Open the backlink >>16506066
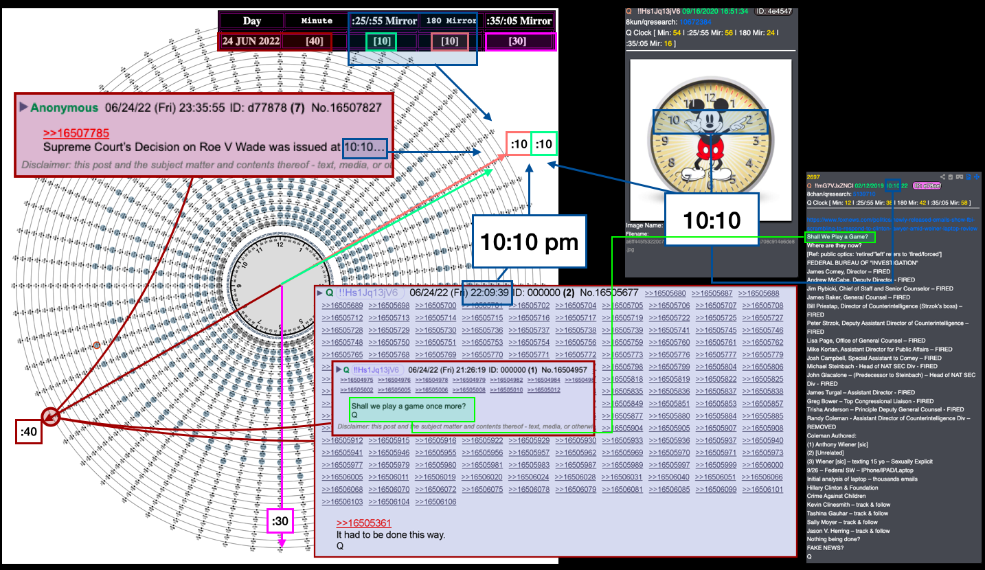 point(762,477)
